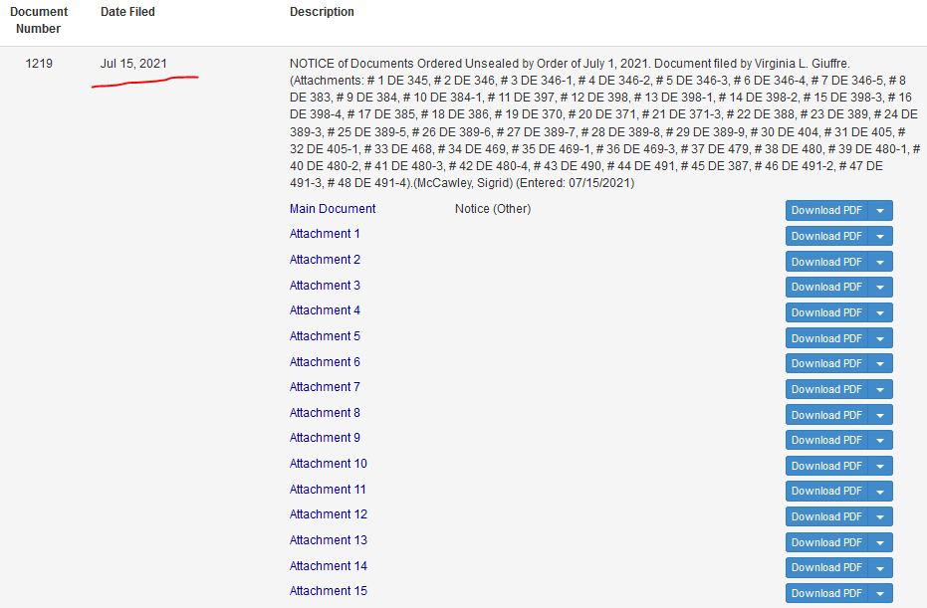Download PDF for Attachment 10
This screenshot has width=927, height=608.
pyautogui.click(x=826, y=466)
